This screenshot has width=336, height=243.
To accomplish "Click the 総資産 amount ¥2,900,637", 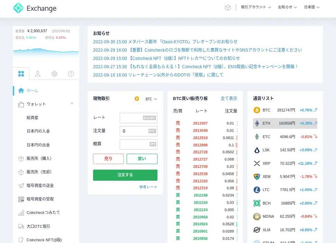I will [x=37, y=31].
